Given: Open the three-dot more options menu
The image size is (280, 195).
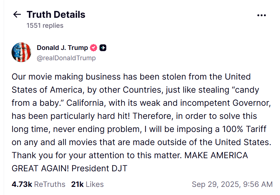Looking at the screenshot, I should pyautogui.click(x=261, y=15).
